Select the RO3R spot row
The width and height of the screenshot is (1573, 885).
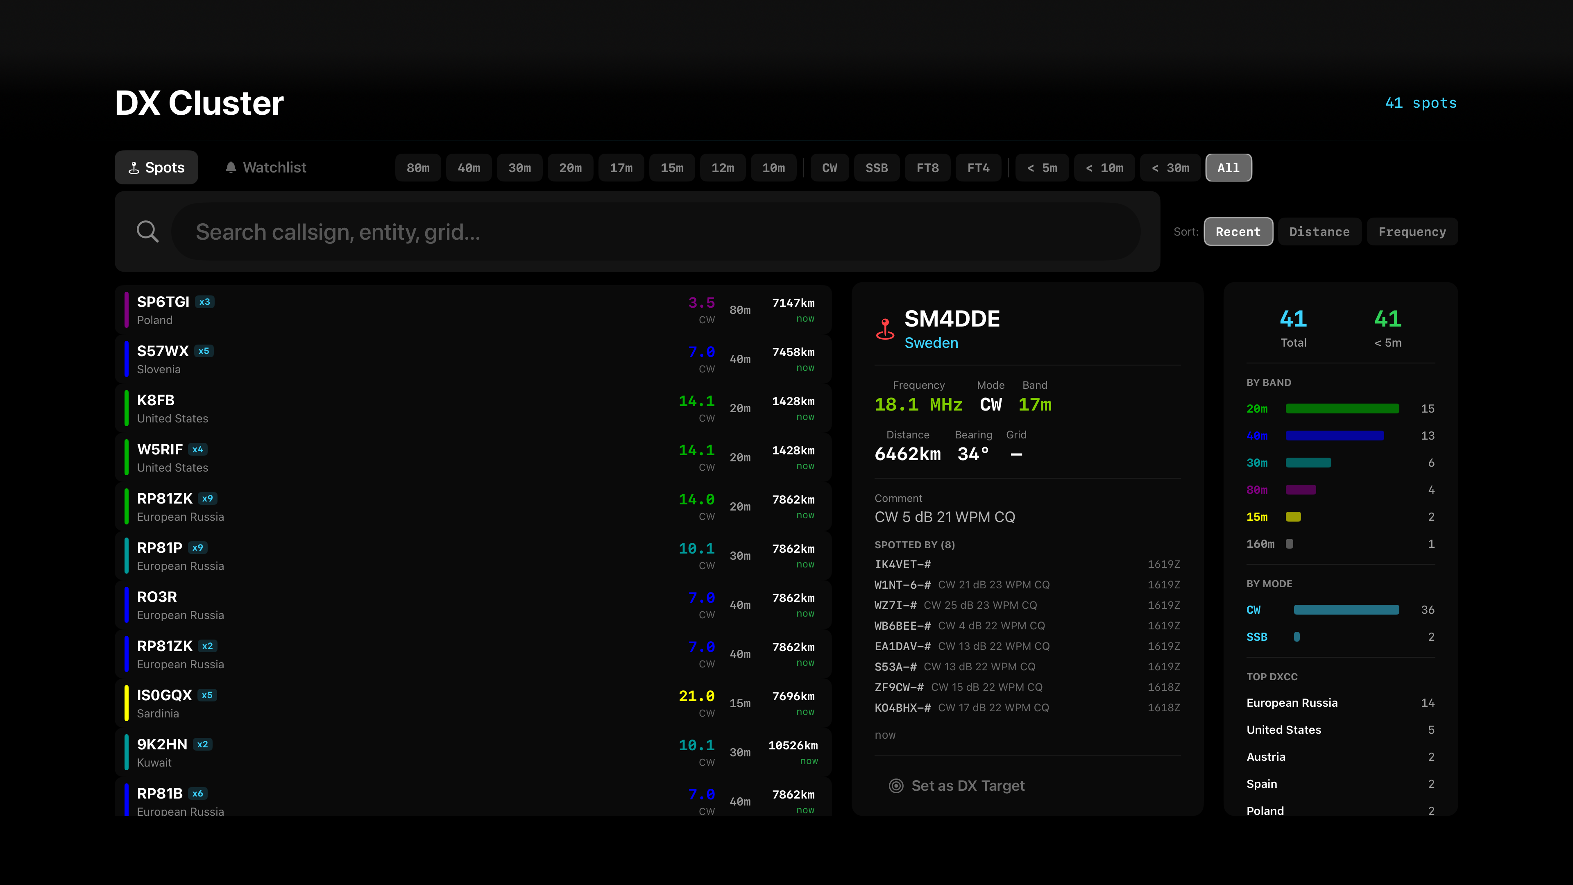point(473,605)
